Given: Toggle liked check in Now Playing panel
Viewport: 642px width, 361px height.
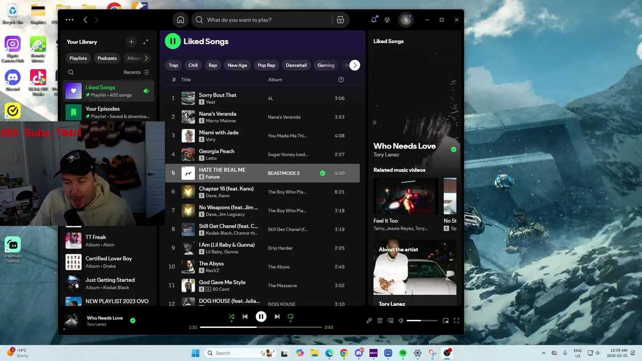Looking at the screenshot, I should tap(453, 149).
